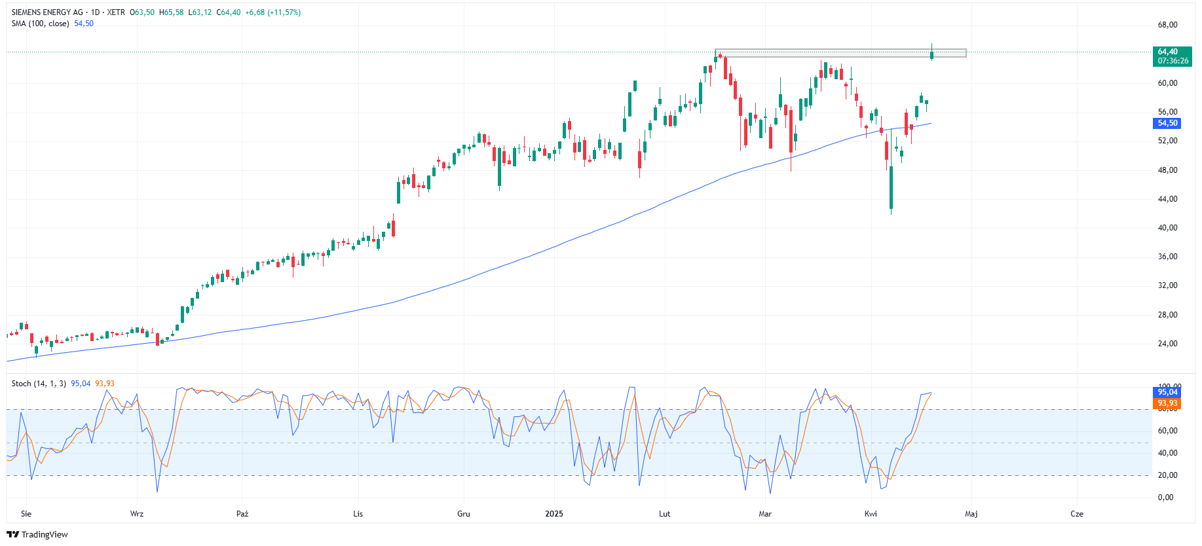Click the Cze month label on time axis
This screenshot has height=546, width=1202.
tap(1077, 514)
